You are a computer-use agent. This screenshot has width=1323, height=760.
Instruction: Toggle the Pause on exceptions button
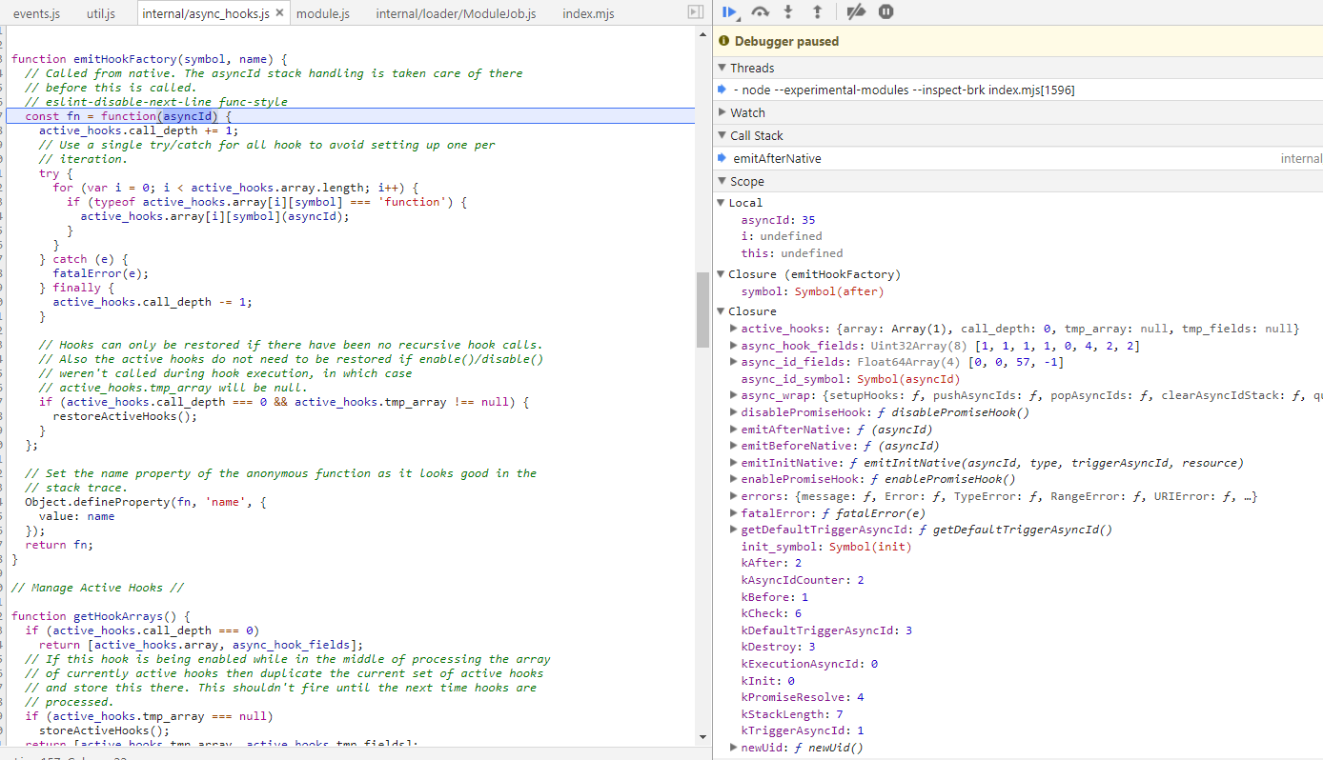point(886,11)
